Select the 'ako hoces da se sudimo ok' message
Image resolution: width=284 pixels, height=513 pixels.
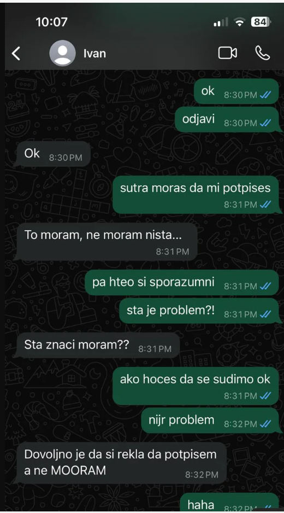196,386
